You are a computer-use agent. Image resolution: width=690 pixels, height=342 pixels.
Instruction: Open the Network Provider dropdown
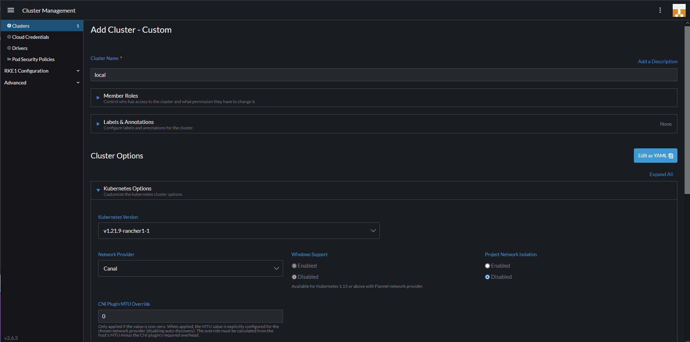click(190, 268)
